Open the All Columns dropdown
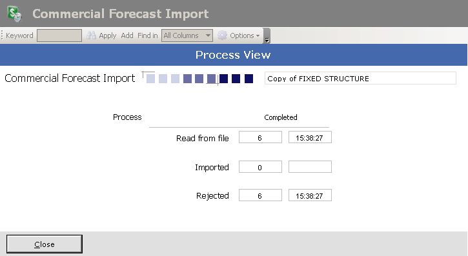Image resolution: width=468 pixels, height=256 pixels. pos(187,35)
